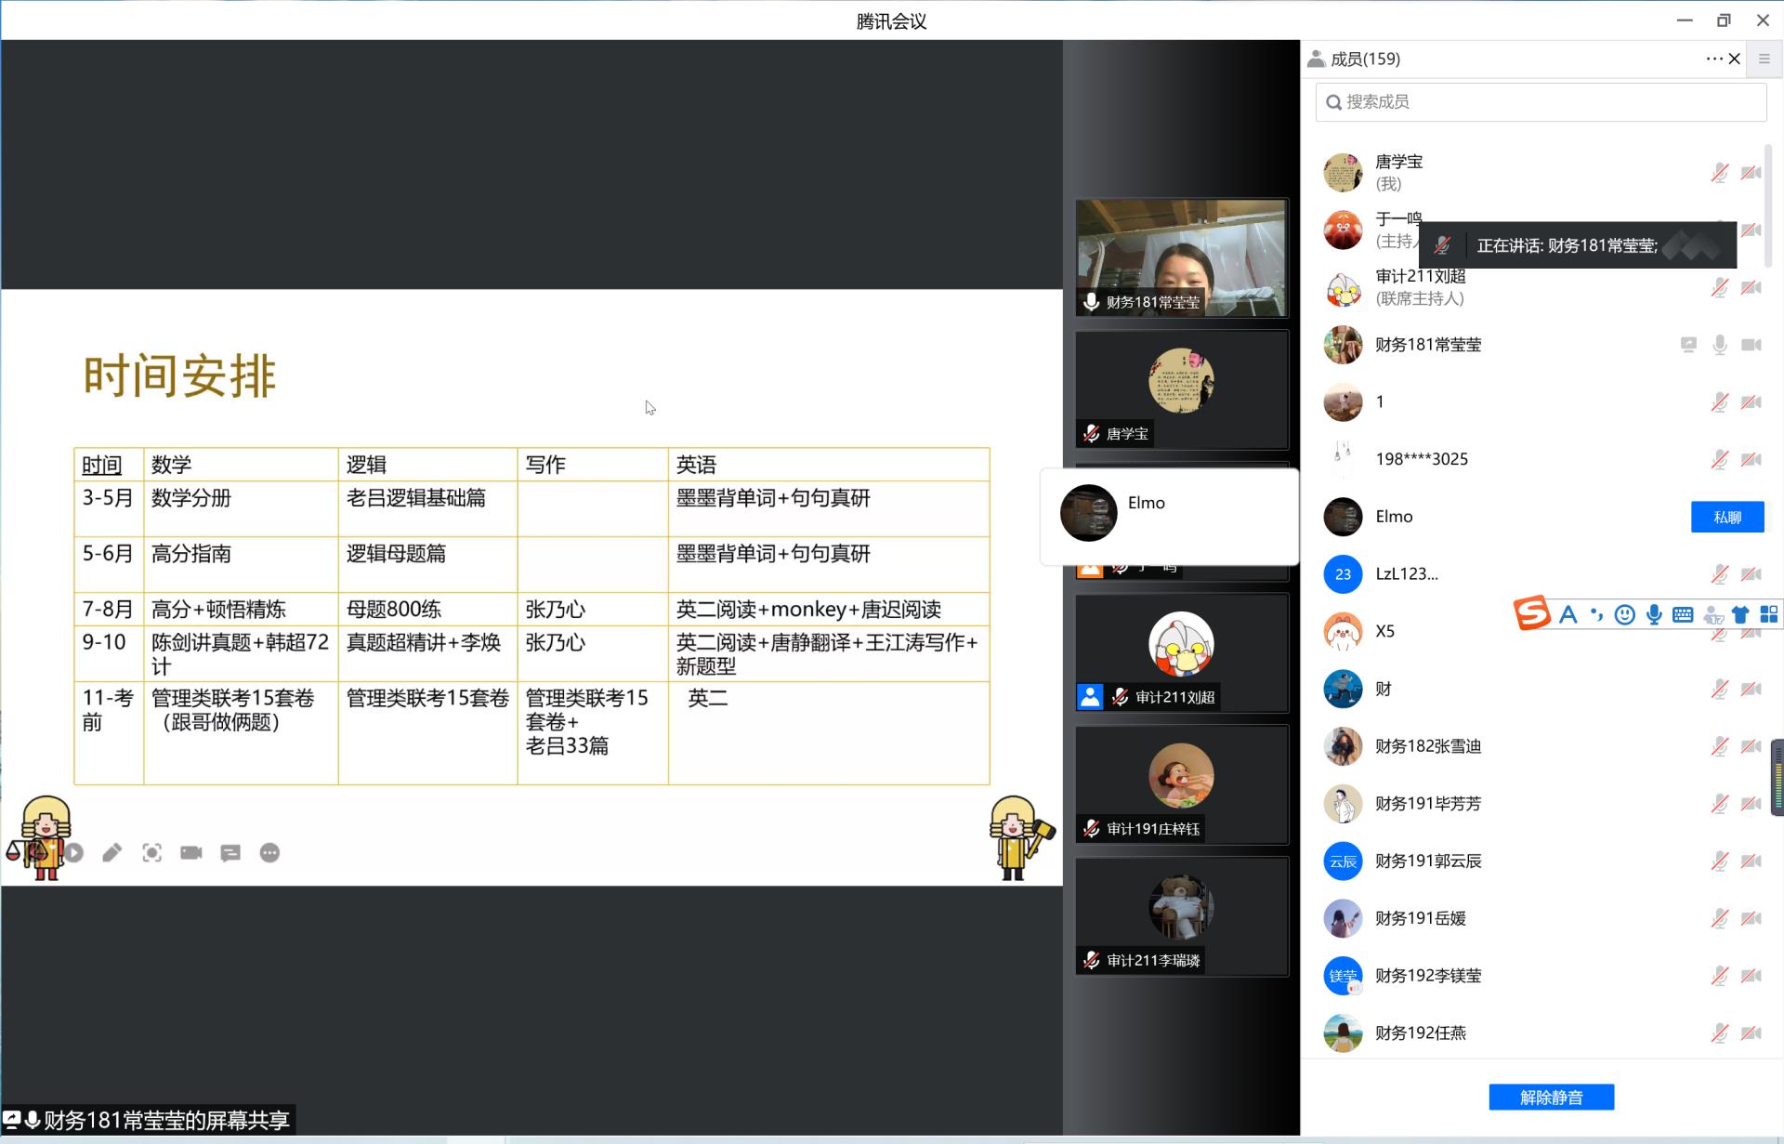This screenshot has width=1784, height=1144.
Task: Select the pen annotation tool on shared slide
Action: coord(112,852)
